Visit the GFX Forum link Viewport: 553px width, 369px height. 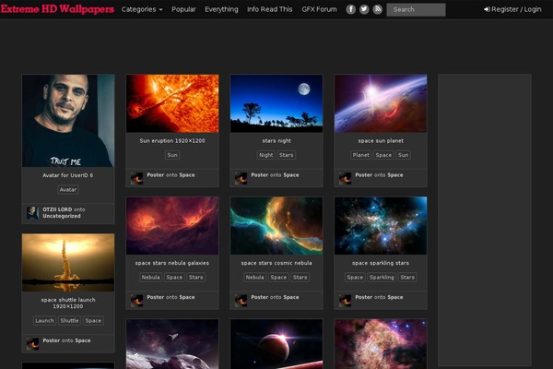point(319,9)
